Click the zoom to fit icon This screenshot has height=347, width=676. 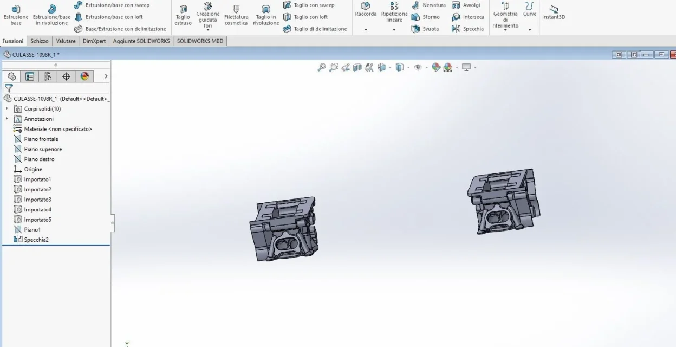pos(321,67)
